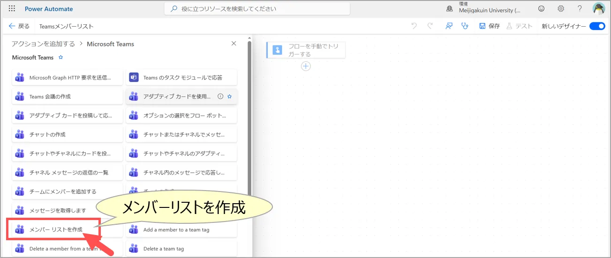This screenshot has width=611, height=258.
Task: Click the plus button below the trigger
Action: 306,66
